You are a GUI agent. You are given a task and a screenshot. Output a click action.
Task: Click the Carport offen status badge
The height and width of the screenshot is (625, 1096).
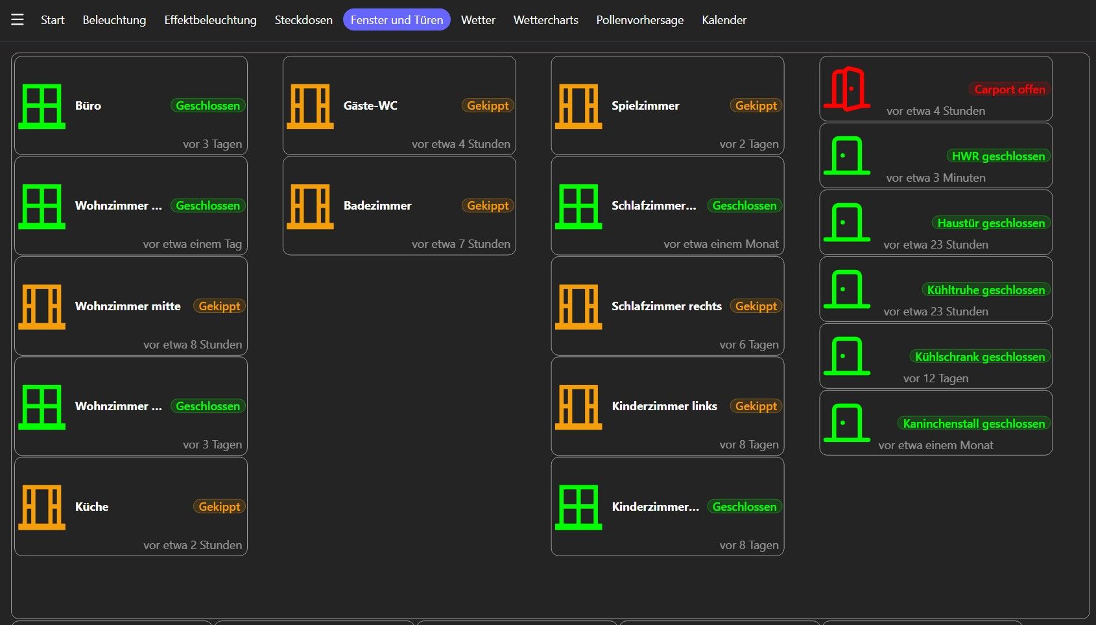tap(1009, 90)
